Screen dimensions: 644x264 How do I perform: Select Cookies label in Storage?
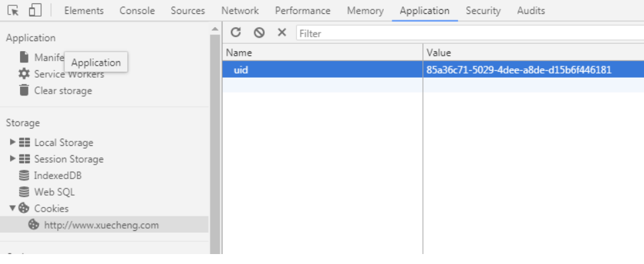click(51, 208)
